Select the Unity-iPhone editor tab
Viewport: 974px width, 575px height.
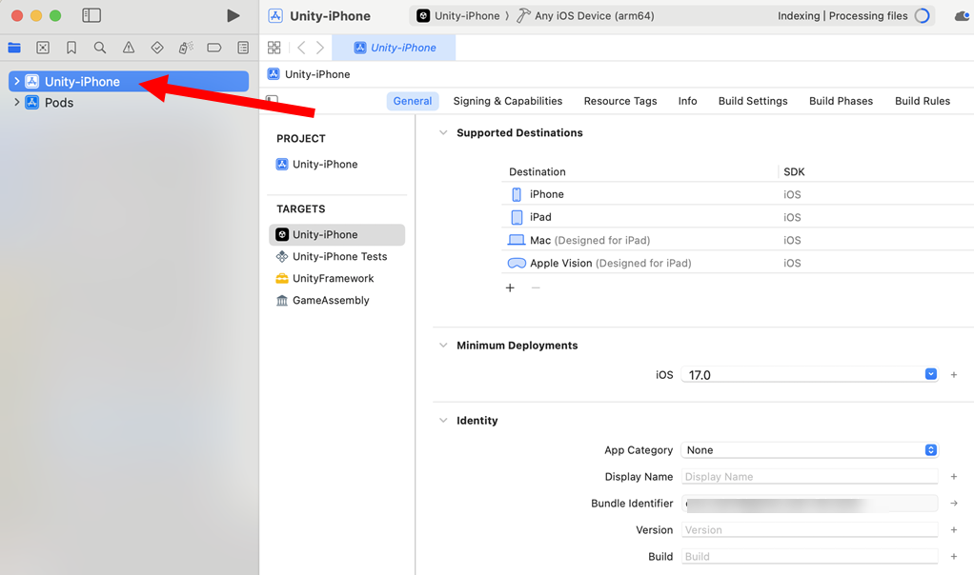click(x=394, y=48)
